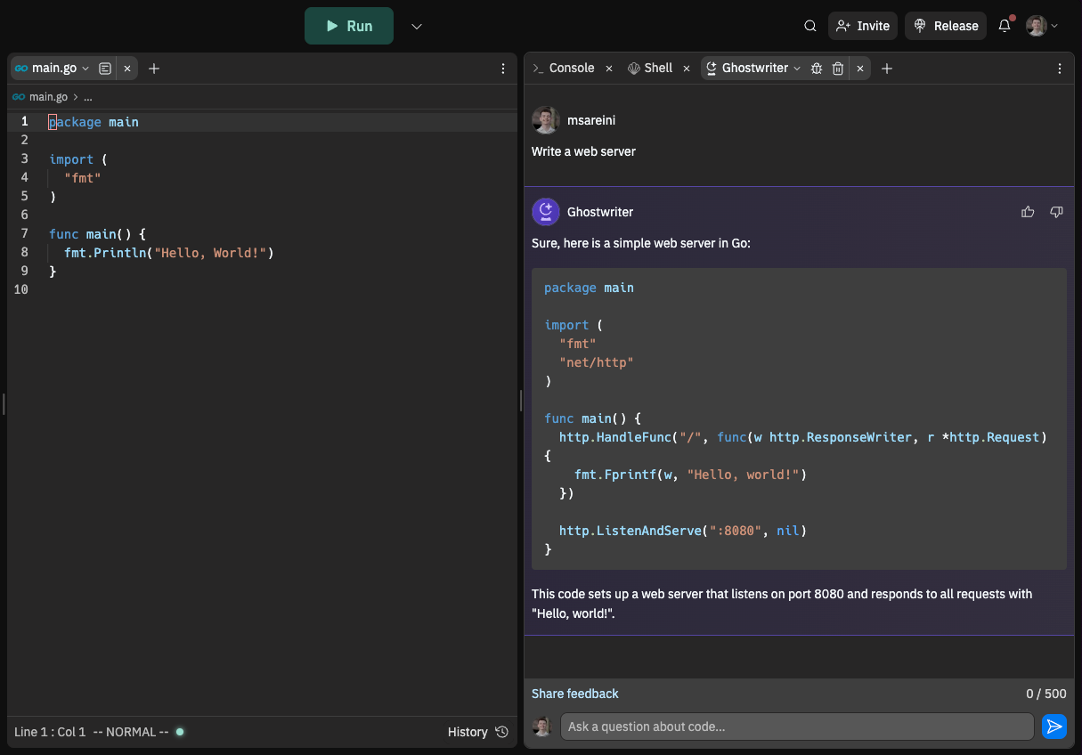Give thumbs down to Ghostwriter response
1082x755 pixels.
[x=1056, y=212]
